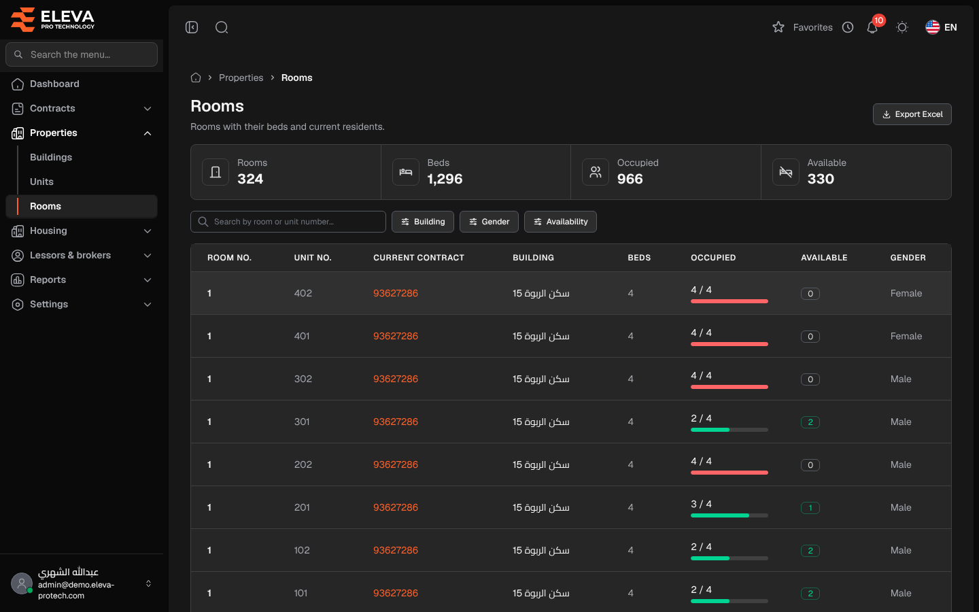This screenshot has height=612, width=979.
Task: Click occupancy bar for unit 402
Action: pos(729,301)
